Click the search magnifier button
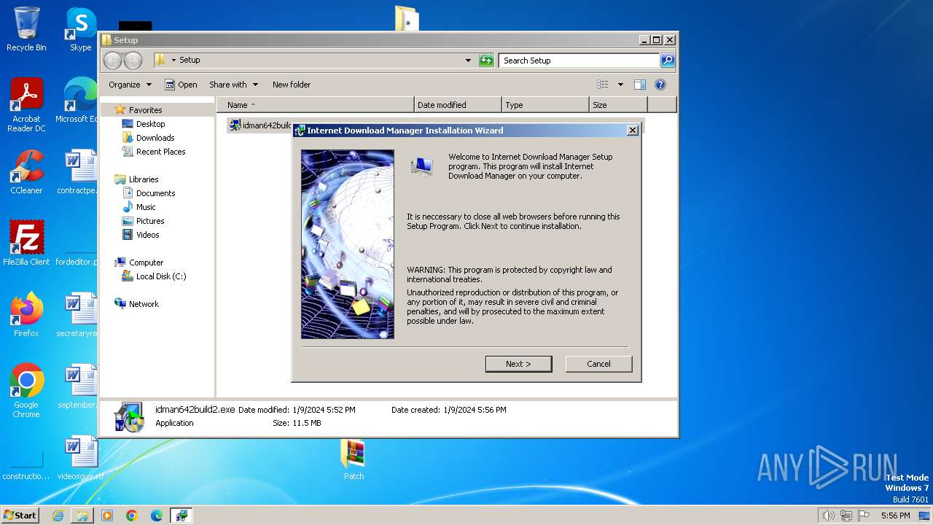 pos(668,61)
